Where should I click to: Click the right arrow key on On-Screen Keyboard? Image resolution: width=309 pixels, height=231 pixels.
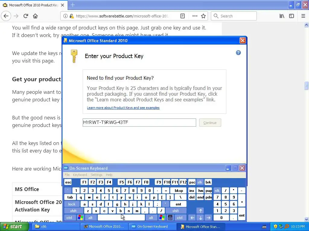point(209,218)
